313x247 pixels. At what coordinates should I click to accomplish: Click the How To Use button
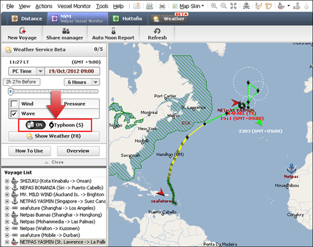[x=30, y=151]
